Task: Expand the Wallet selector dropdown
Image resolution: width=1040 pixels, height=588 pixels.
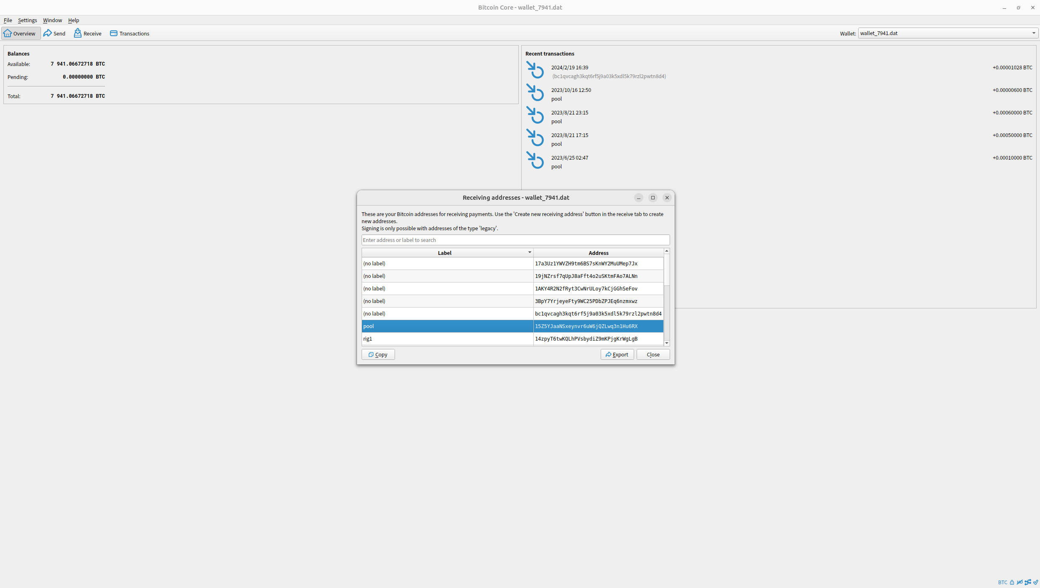Action: [948, 33]
